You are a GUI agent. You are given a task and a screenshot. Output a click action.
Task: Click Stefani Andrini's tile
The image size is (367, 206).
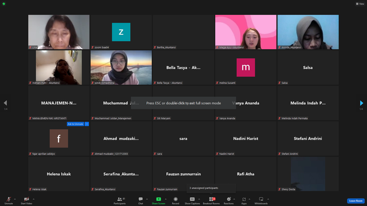[x=308, y=138]
